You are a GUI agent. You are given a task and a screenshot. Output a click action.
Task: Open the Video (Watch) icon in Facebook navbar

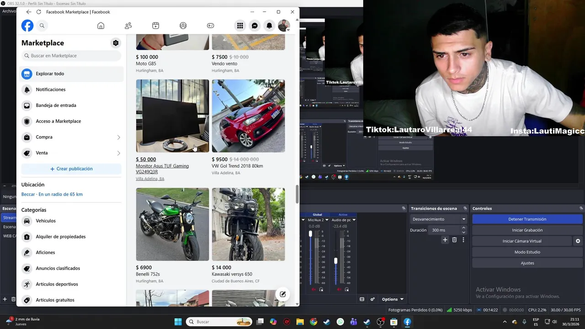point(156,26)
